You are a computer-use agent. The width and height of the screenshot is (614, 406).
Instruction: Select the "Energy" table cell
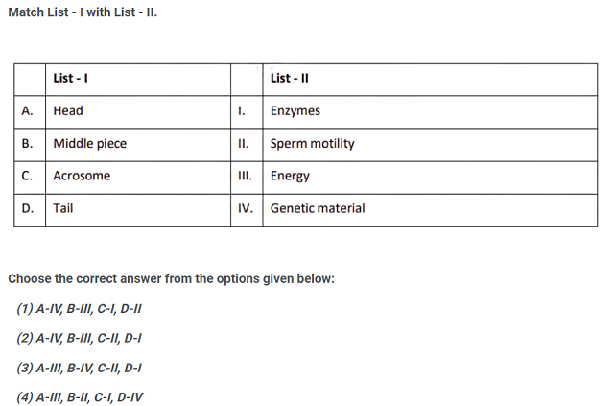(x=290, y=176)
